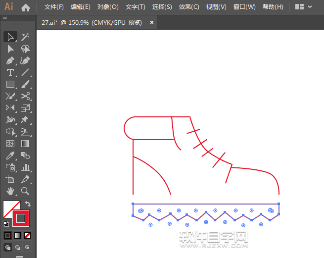
Task: Select the Symbol Sprayer tool
Action: 10,167
